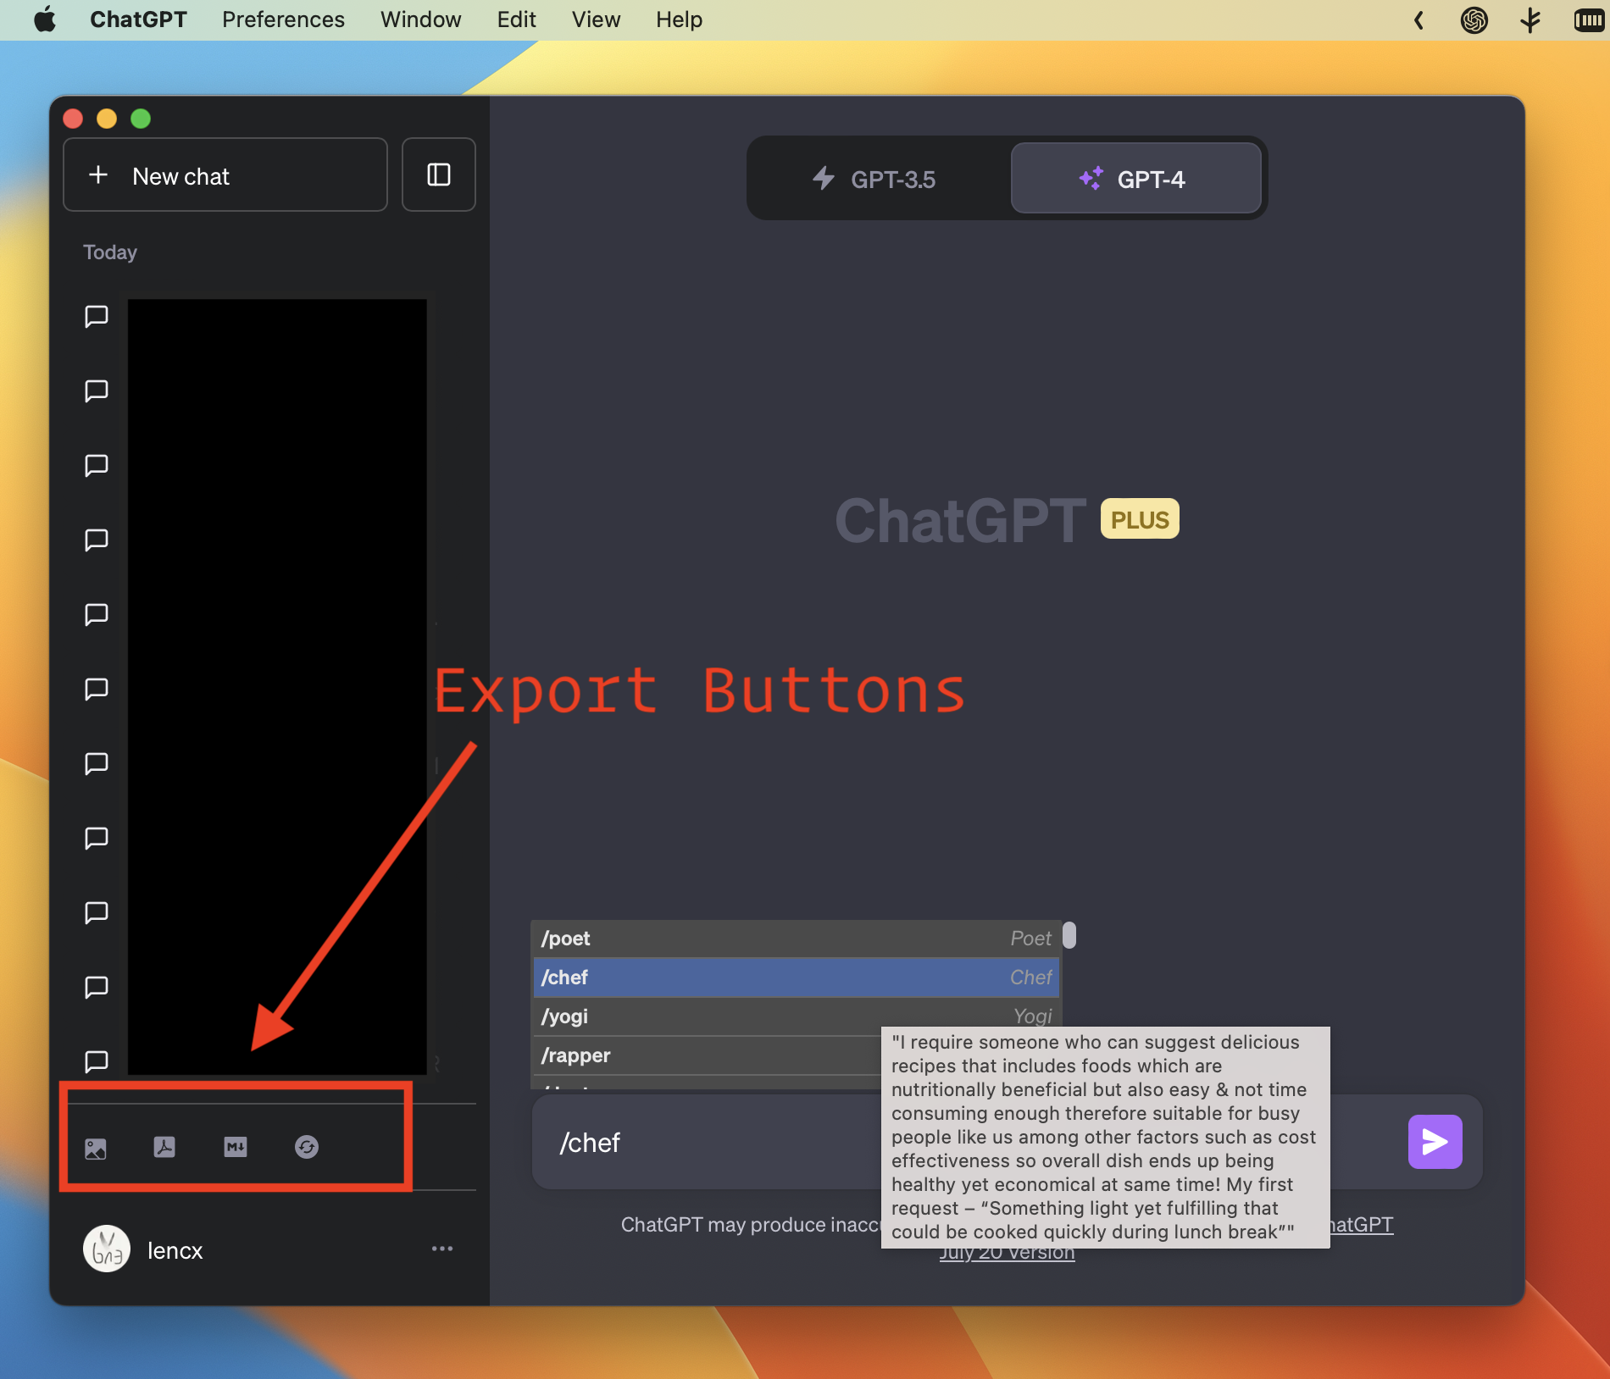Click the ChatGPT logo in macOS menu bar
The image size is (1610, 1379).
1474,19
